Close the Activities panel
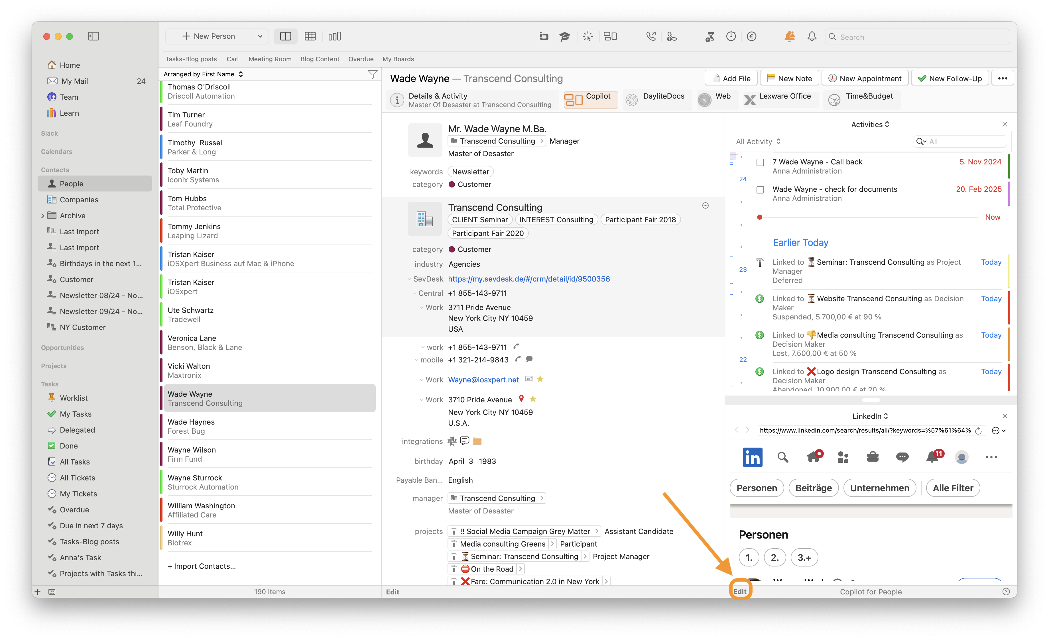The width and height of the screenshot is (1049, 640). tap(1005, 124)
